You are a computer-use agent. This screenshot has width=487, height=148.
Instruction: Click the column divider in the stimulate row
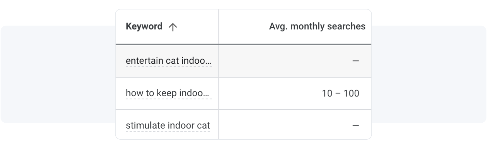pos(219,125)
